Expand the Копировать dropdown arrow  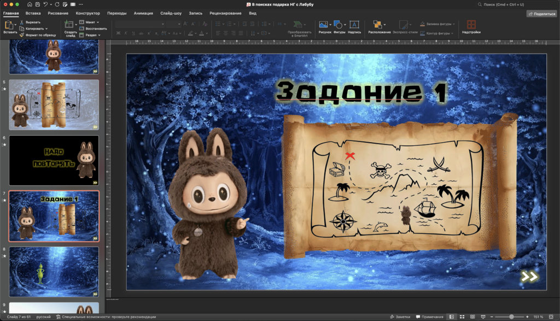click(46, 28)
